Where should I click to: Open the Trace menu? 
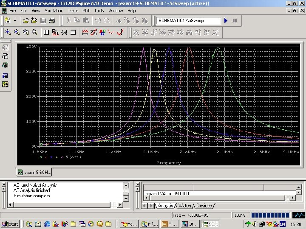pos(73,11)
